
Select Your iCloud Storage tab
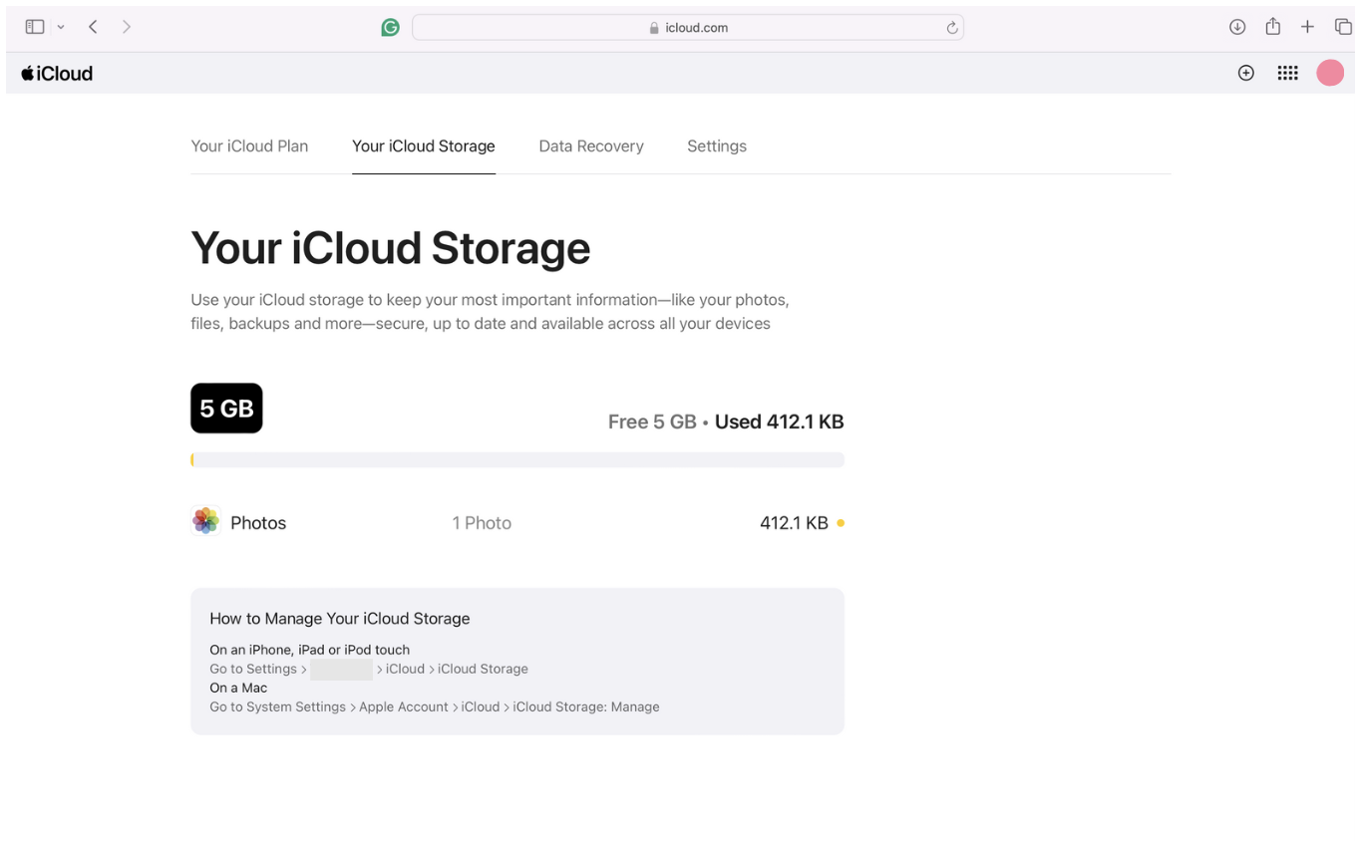coord(424,145)
